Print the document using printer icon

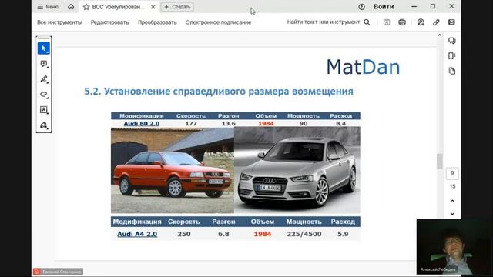click(402, 22)
